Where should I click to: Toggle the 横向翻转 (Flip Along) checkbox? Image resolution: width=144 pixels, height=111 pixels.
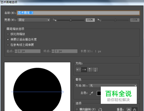(x=77, y=109)
